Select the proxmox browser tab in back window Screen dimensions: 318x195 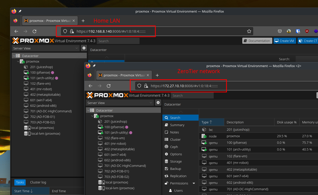[50, 21]
